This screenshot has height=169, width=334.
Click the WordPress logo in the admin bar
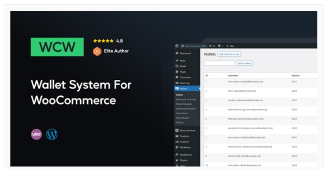coord(177,46)
